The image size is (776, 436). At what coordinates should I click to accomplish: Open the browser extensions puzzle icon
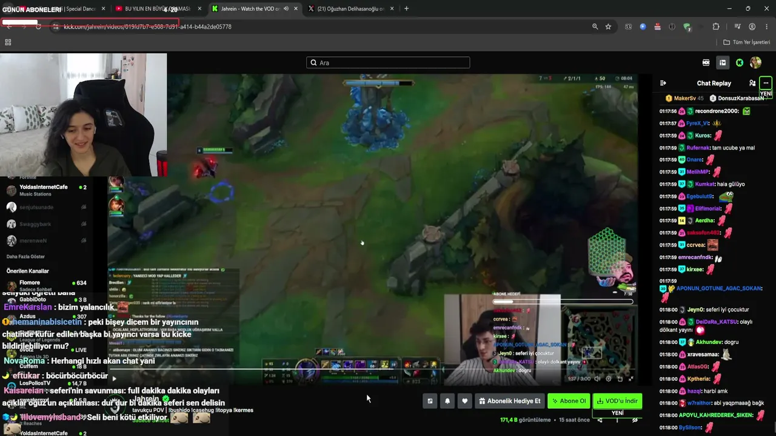(x=716, y=27)
